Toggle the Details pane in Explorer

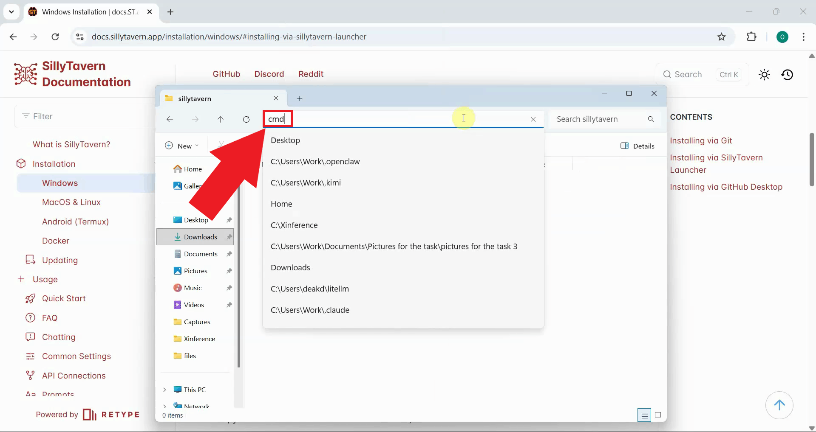[x=637, y=146]
